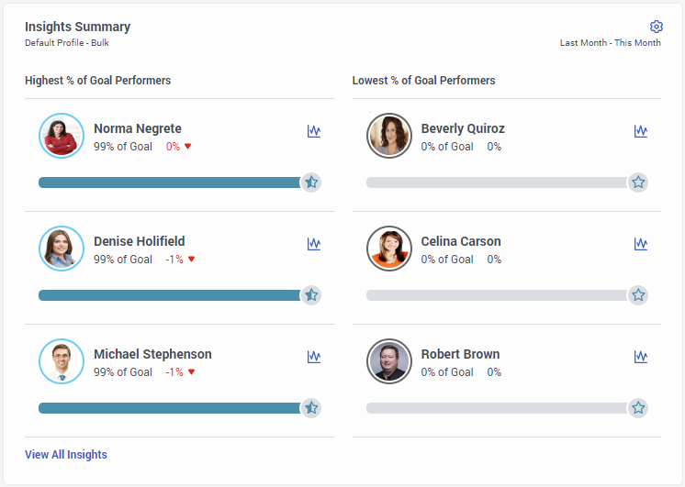Click the star on Norma Negrete's goal bar

[311, 183]
